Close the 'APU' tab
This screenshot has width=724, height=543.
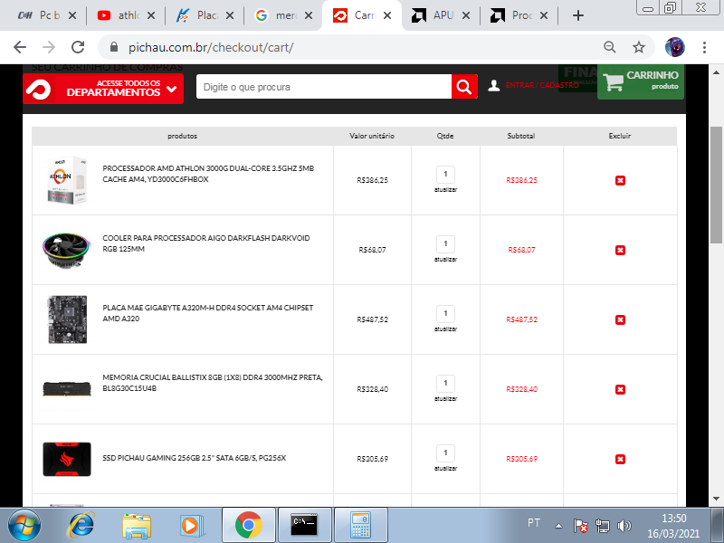pyautogui.click(x=466, y=15)
